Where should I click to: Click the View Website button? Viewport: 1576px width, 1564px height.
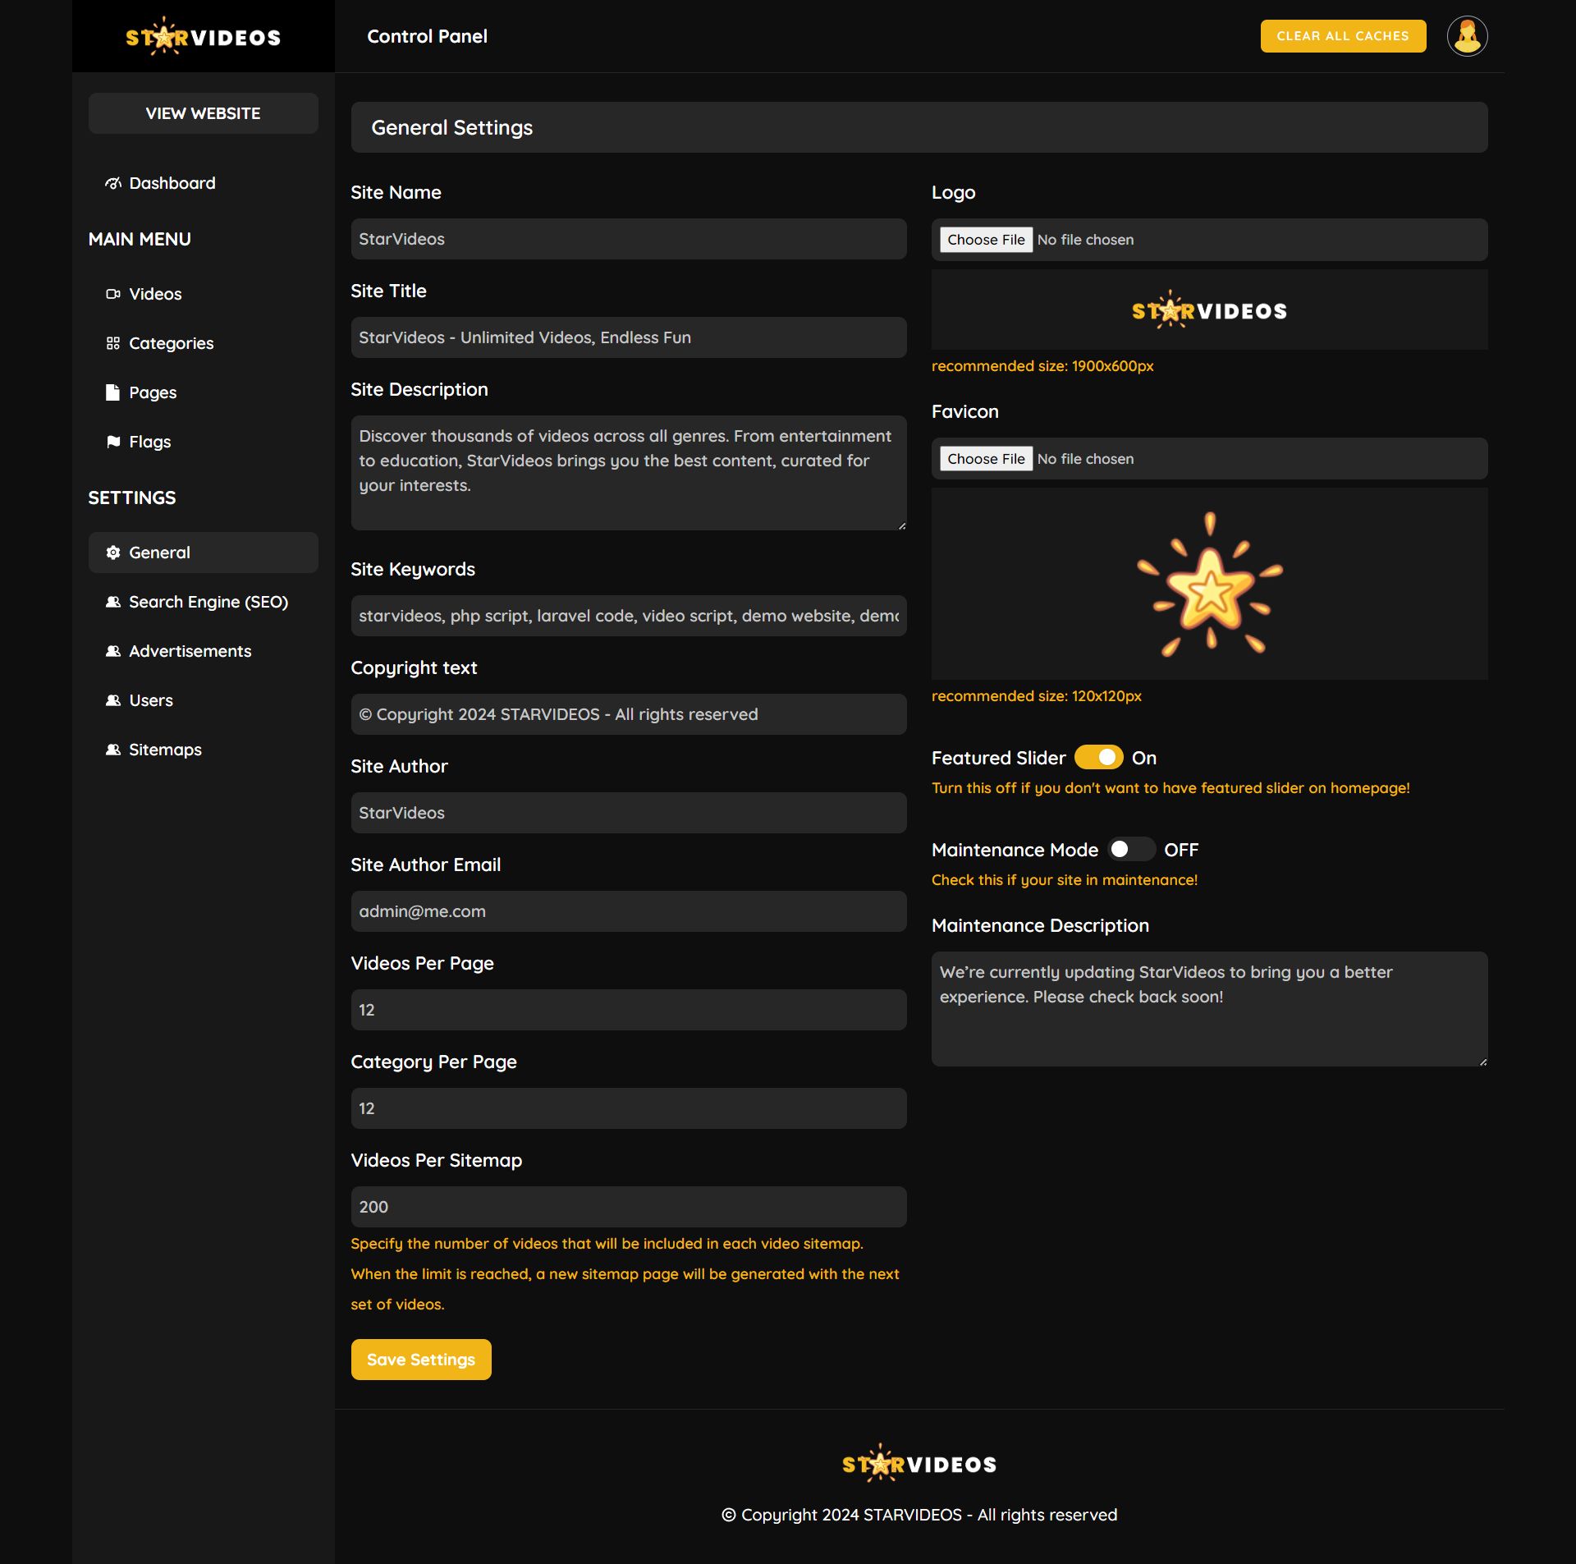(203, 113)
